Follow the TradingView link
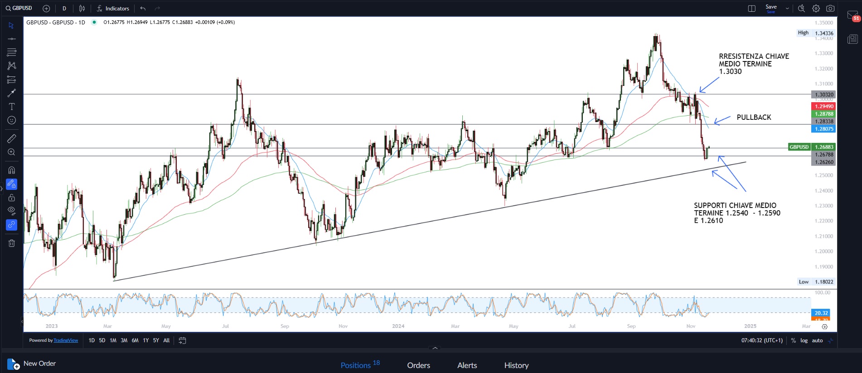The width and height of the screenshot is (862, 373). [66, 340]
